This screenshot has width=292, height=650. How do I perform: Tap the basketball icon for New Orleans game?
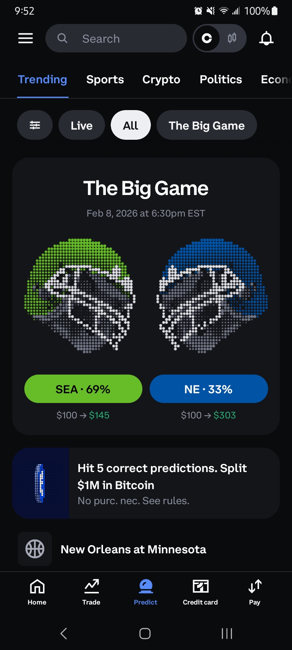click(35, 549)
